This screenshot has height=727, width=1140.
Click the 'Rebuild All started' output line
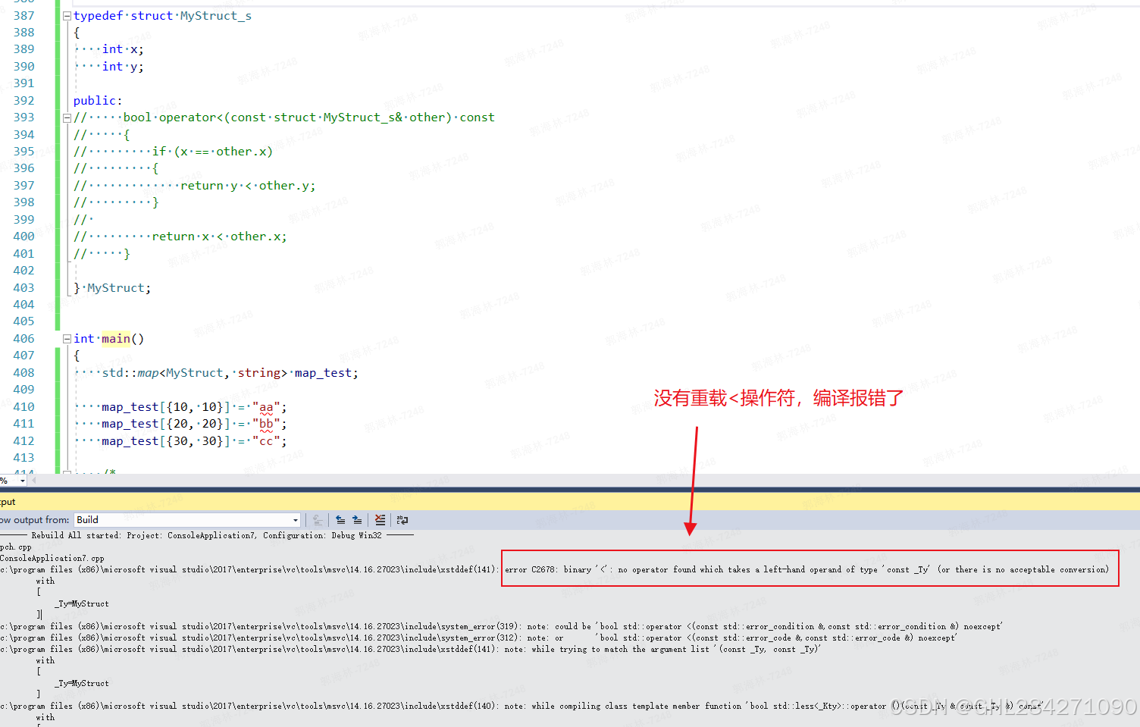pyautogui.click(x=212, y=535)
